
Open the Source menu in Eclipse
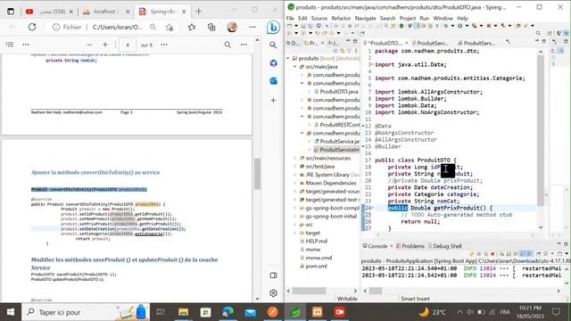point(319,18)
